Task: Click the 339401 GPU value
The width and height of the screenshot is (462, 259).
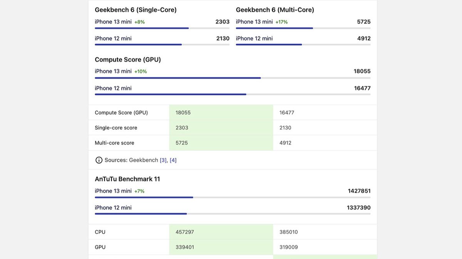Action: [185, 247]
